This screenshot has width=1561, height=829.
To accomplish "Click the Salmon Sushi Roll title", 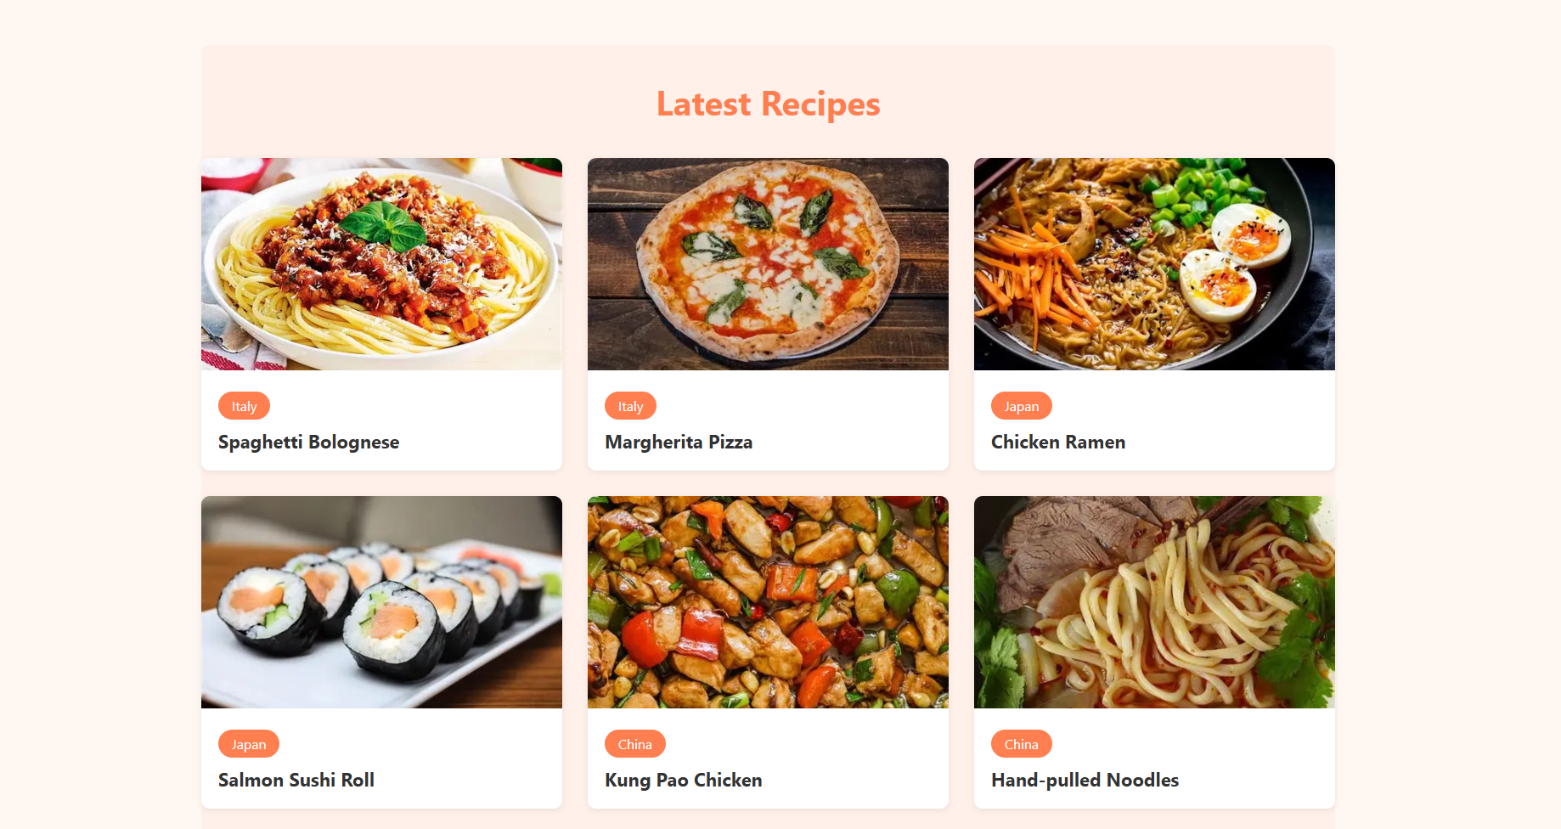I will click(296, 781).
